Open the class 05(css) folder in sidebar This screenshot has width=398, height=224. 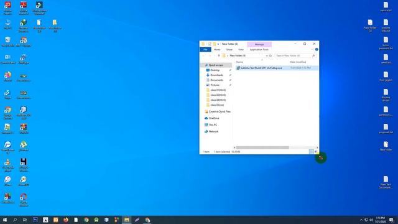tap(217, 105)
